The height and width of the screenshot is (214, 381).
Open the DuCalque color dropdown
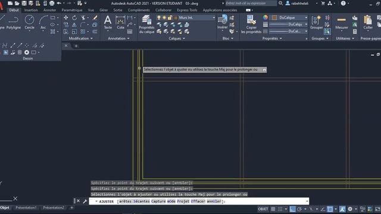pos(306,18)
